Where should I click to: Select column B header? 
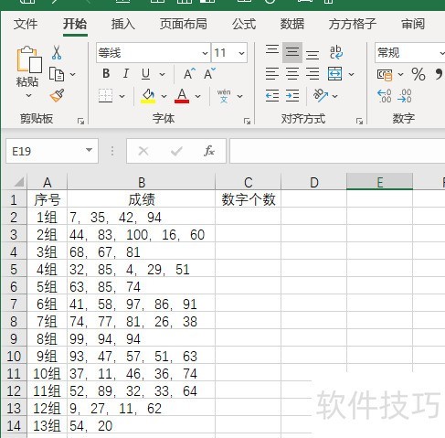(x=141, y=182)
